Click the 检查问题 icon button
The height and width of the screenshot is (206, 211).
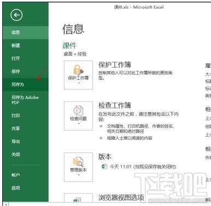[x=78, y=116]
